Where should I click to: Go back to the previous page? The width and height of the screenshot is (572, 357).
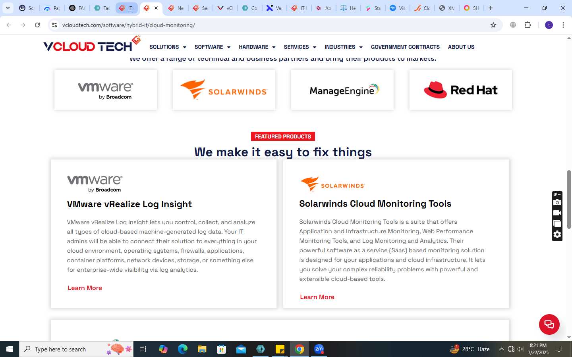(x=9, y=25)
